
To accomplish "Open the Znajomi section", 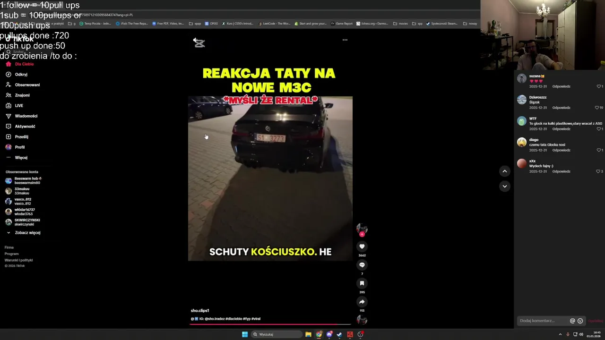I will pos(17,95).
